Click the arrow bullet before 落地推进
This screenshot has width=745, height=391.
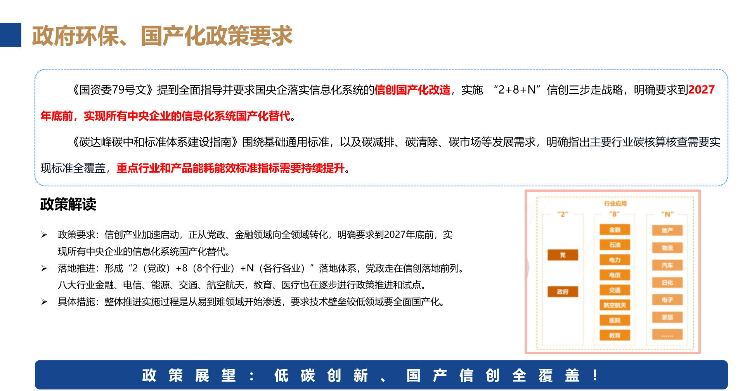click(x=44, y=268)
